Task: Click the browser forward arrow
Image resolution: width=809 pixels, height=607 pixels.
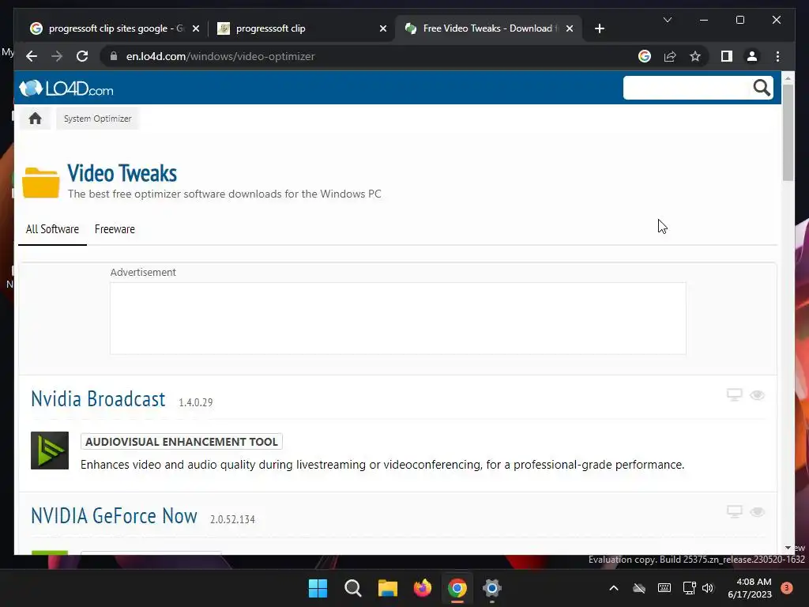Action: click(x=57, y=56)
